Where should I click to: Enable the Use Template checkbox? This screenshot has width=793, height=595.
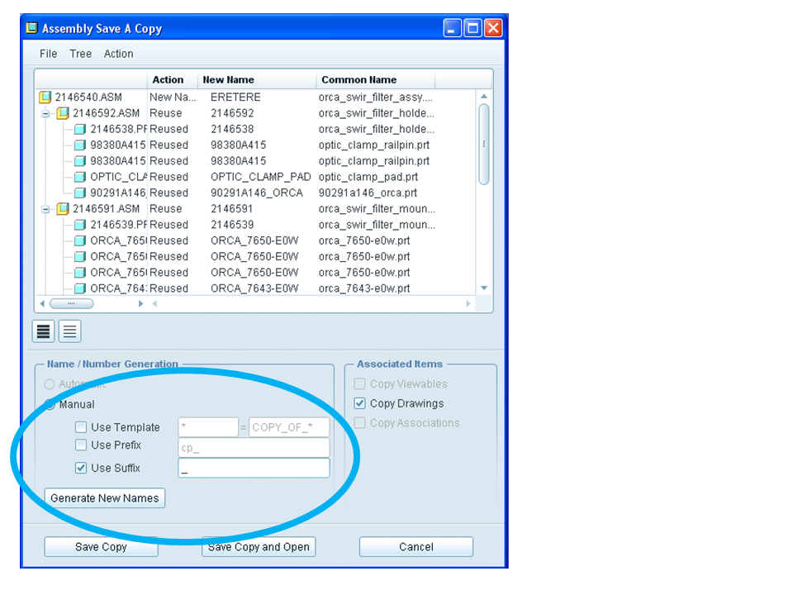point(81,427)
